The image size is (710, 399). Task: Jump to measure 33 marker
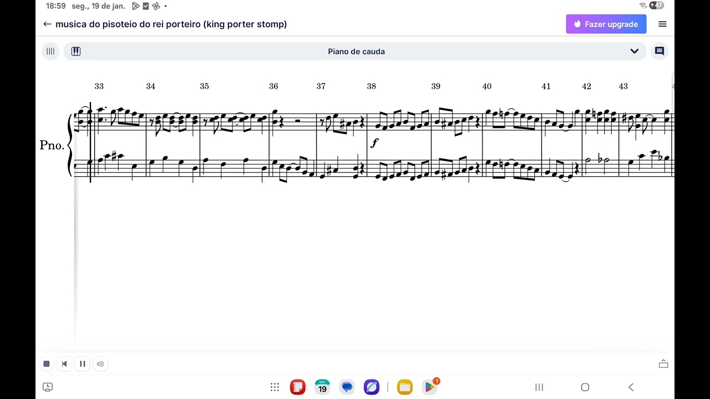(x=99, y=86)
